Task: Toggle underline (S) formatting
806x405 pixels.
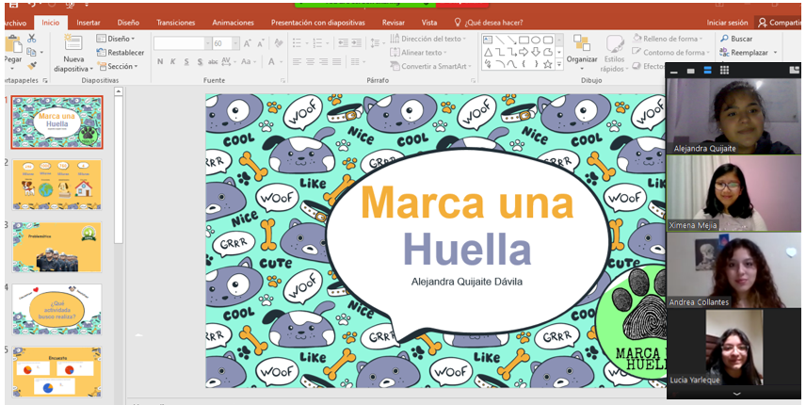Action: point(186,62)
